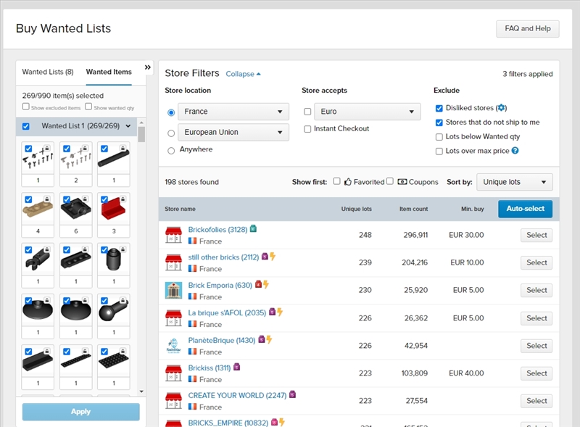
Task: Click the help icon next to Lots over max price
Action: (x=515, y=151)
